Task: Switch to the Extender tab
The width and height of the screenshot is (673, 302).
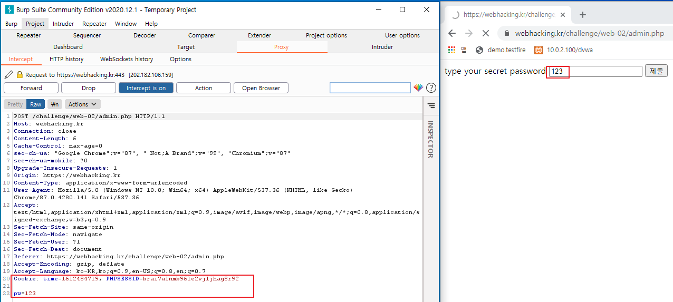Action: click(259, 35)
